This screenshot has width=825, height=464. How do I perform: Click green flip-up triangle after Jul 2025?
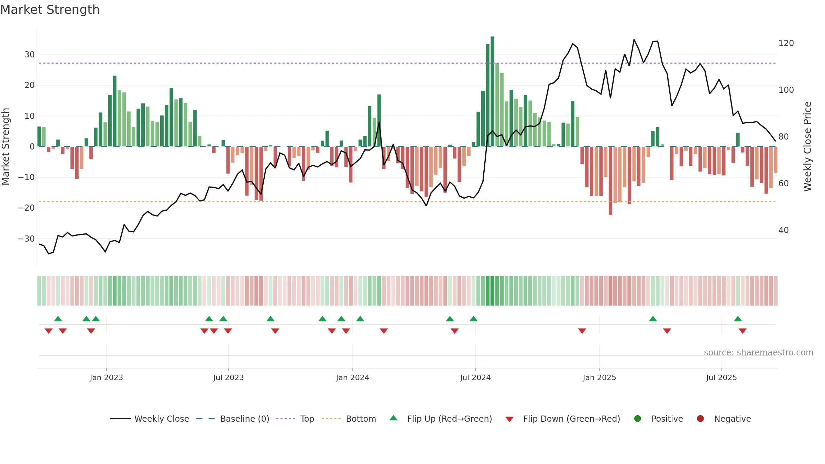pos(738,319)
